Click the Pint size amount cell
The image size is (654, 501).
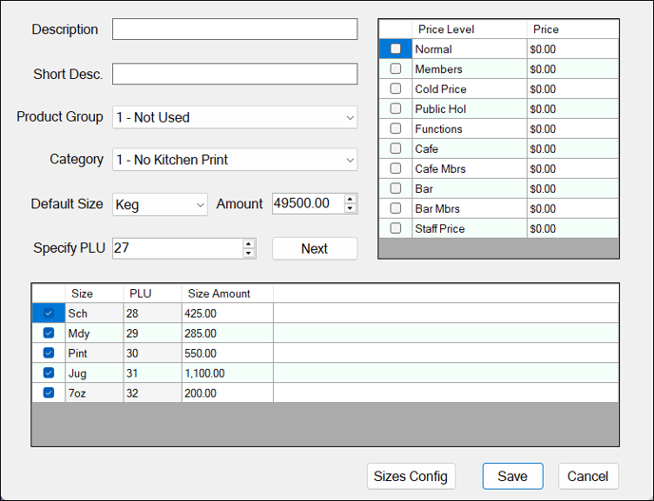coord(227,354)
